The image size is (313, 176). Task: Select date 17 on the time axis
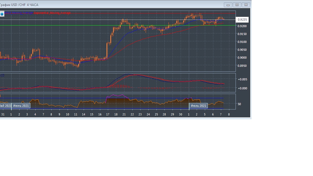(108, 115)
